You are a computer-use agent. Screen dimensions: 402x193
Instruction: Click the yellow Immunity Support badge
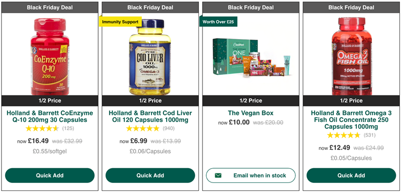120,22
